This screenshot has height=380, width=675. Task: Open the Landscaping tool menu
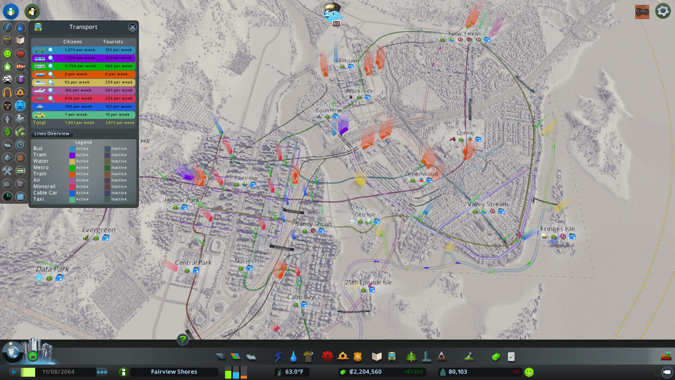[469, 357]
